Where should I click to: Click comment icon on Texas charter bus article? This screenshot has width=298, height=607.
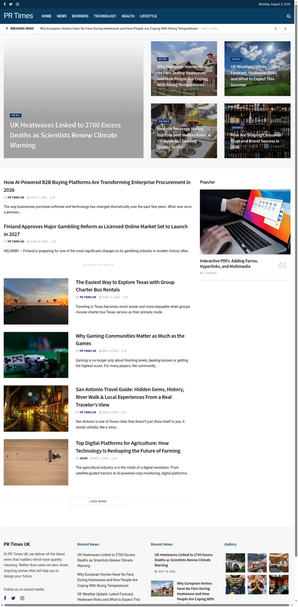pos(124,297)
